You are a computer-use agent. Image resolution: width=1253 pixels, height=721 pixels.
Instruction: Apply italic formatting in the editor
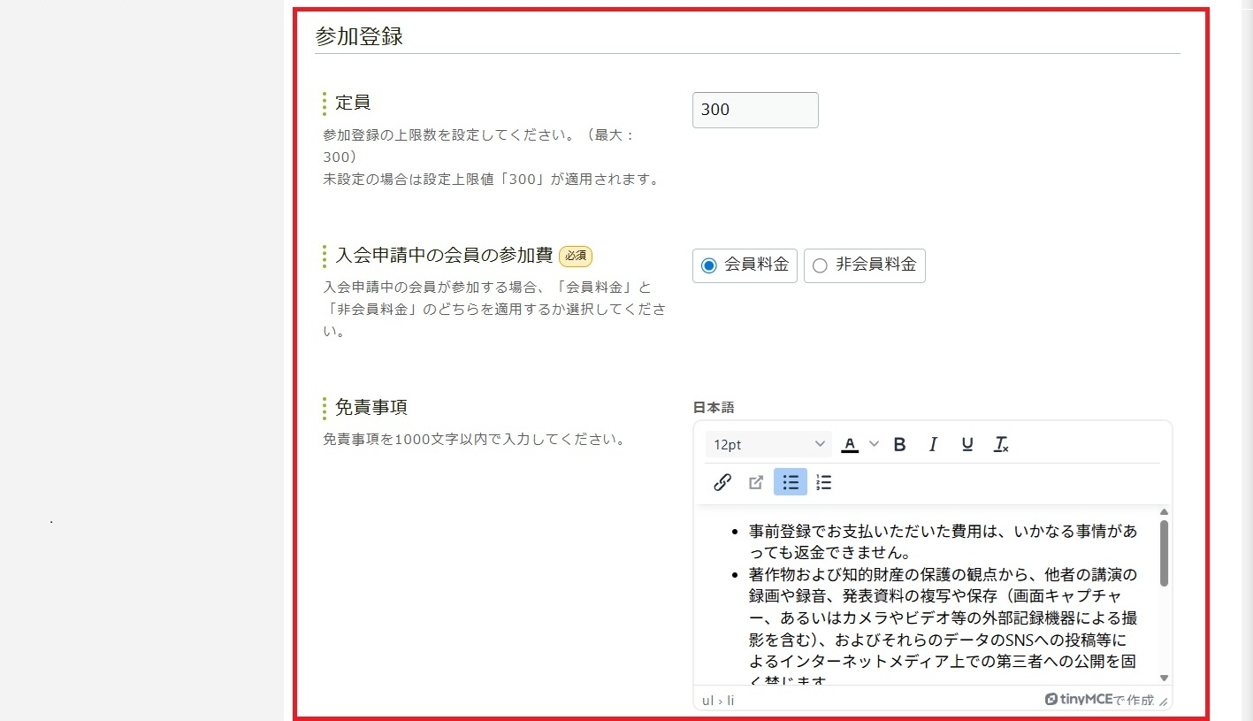tap(933, 444)
